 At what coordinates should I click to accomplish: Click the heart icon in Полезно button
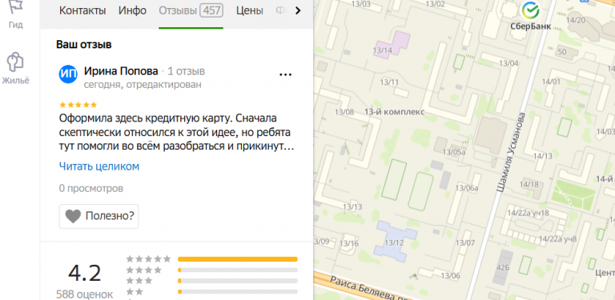(x=73, y=216)
